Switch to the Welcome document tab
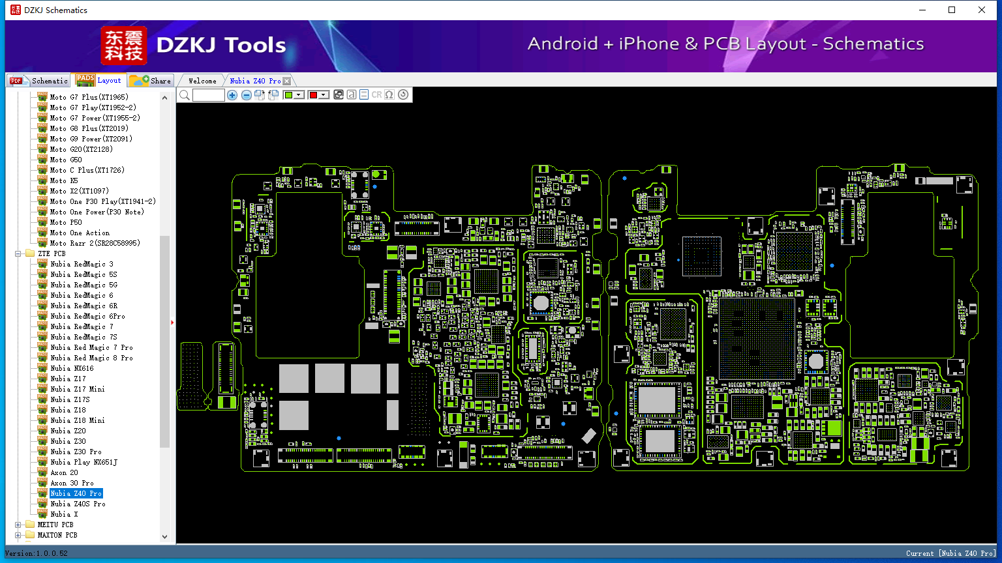 (x=202, y=81)
